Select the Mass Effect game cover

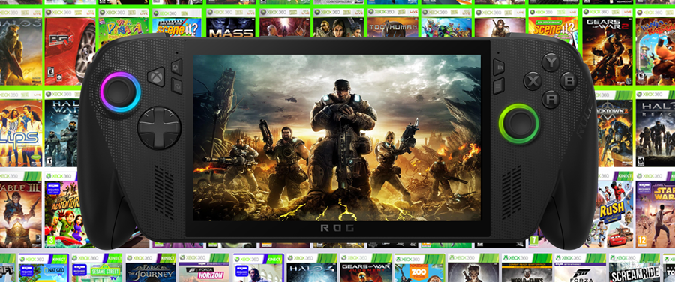[231, 22]
